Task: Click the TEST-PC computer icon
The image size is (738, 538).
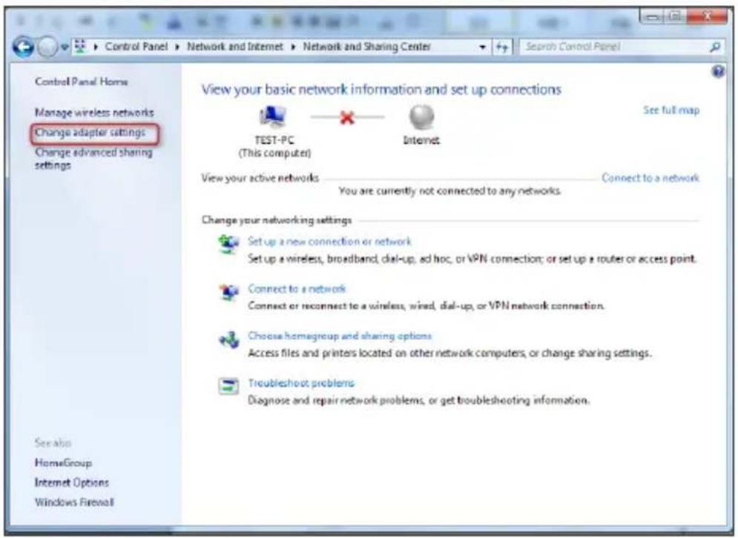Action: [x=273, y=116]
